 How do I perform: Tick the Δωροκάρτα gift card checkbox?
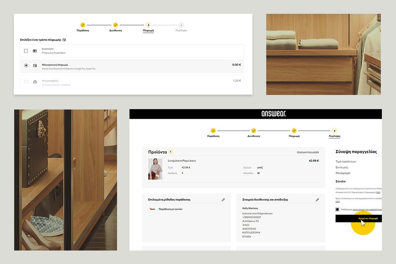point(26,51)
